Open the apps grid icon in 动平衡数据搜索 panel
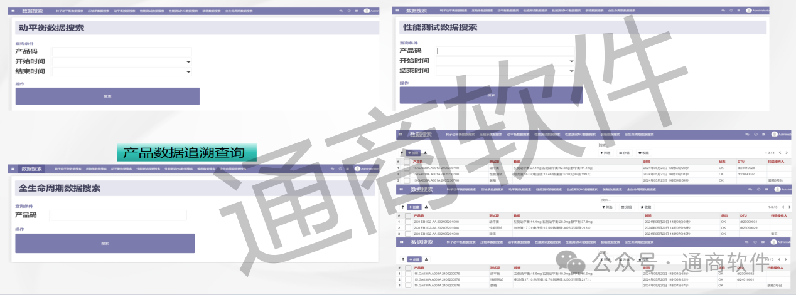The image size is (796, 295). (14, 11)
